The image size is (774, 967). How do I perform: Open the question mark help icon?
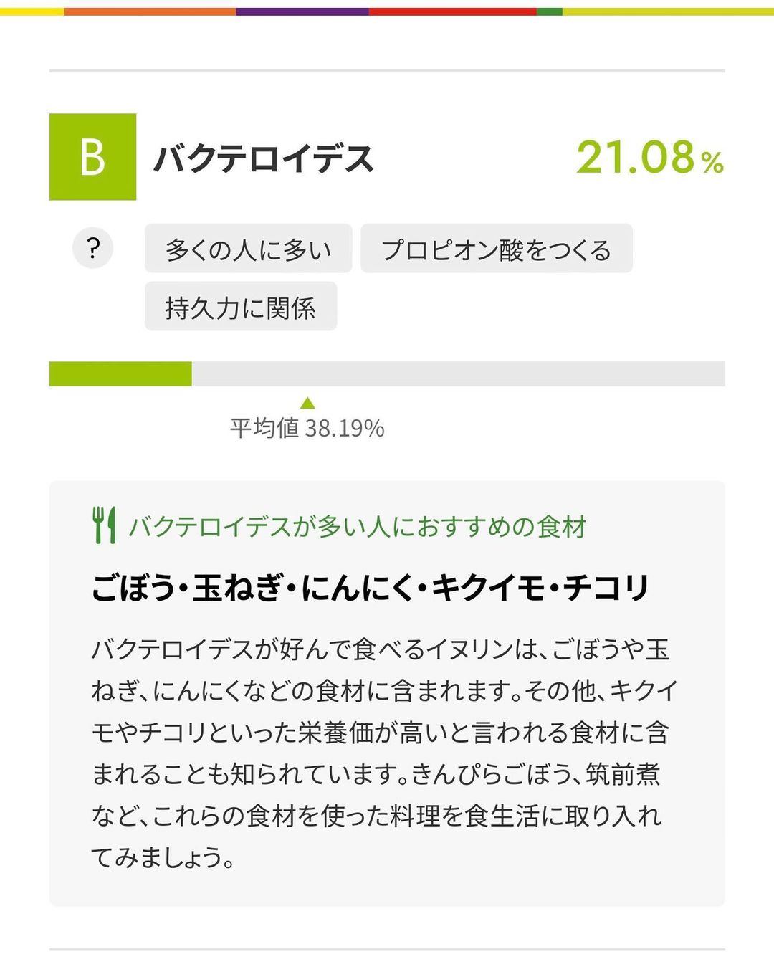point(93,249)
